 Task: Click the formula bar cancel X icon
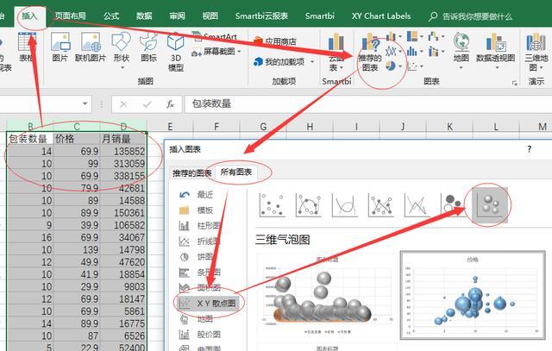coord(123,104)
